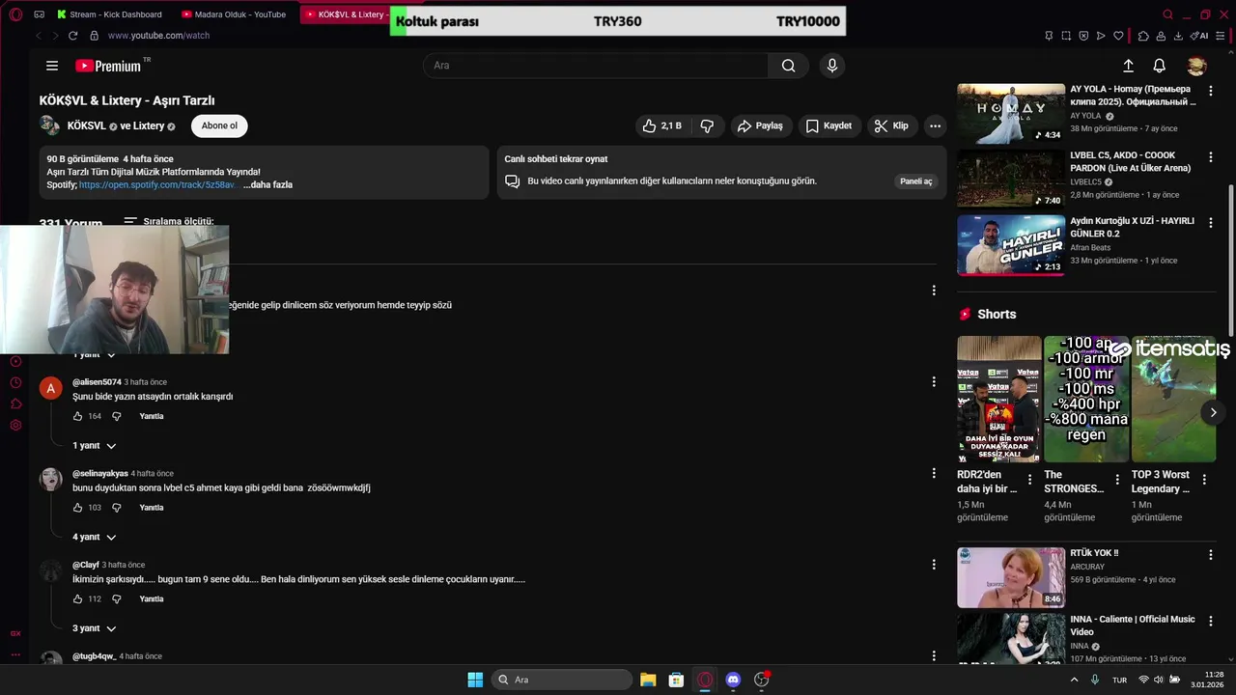The height and width of the screenshot is (695, 1236).
Task: Open the YouTube hamburger guide menu
Action: pyautogui.click(x=52, y=66)
